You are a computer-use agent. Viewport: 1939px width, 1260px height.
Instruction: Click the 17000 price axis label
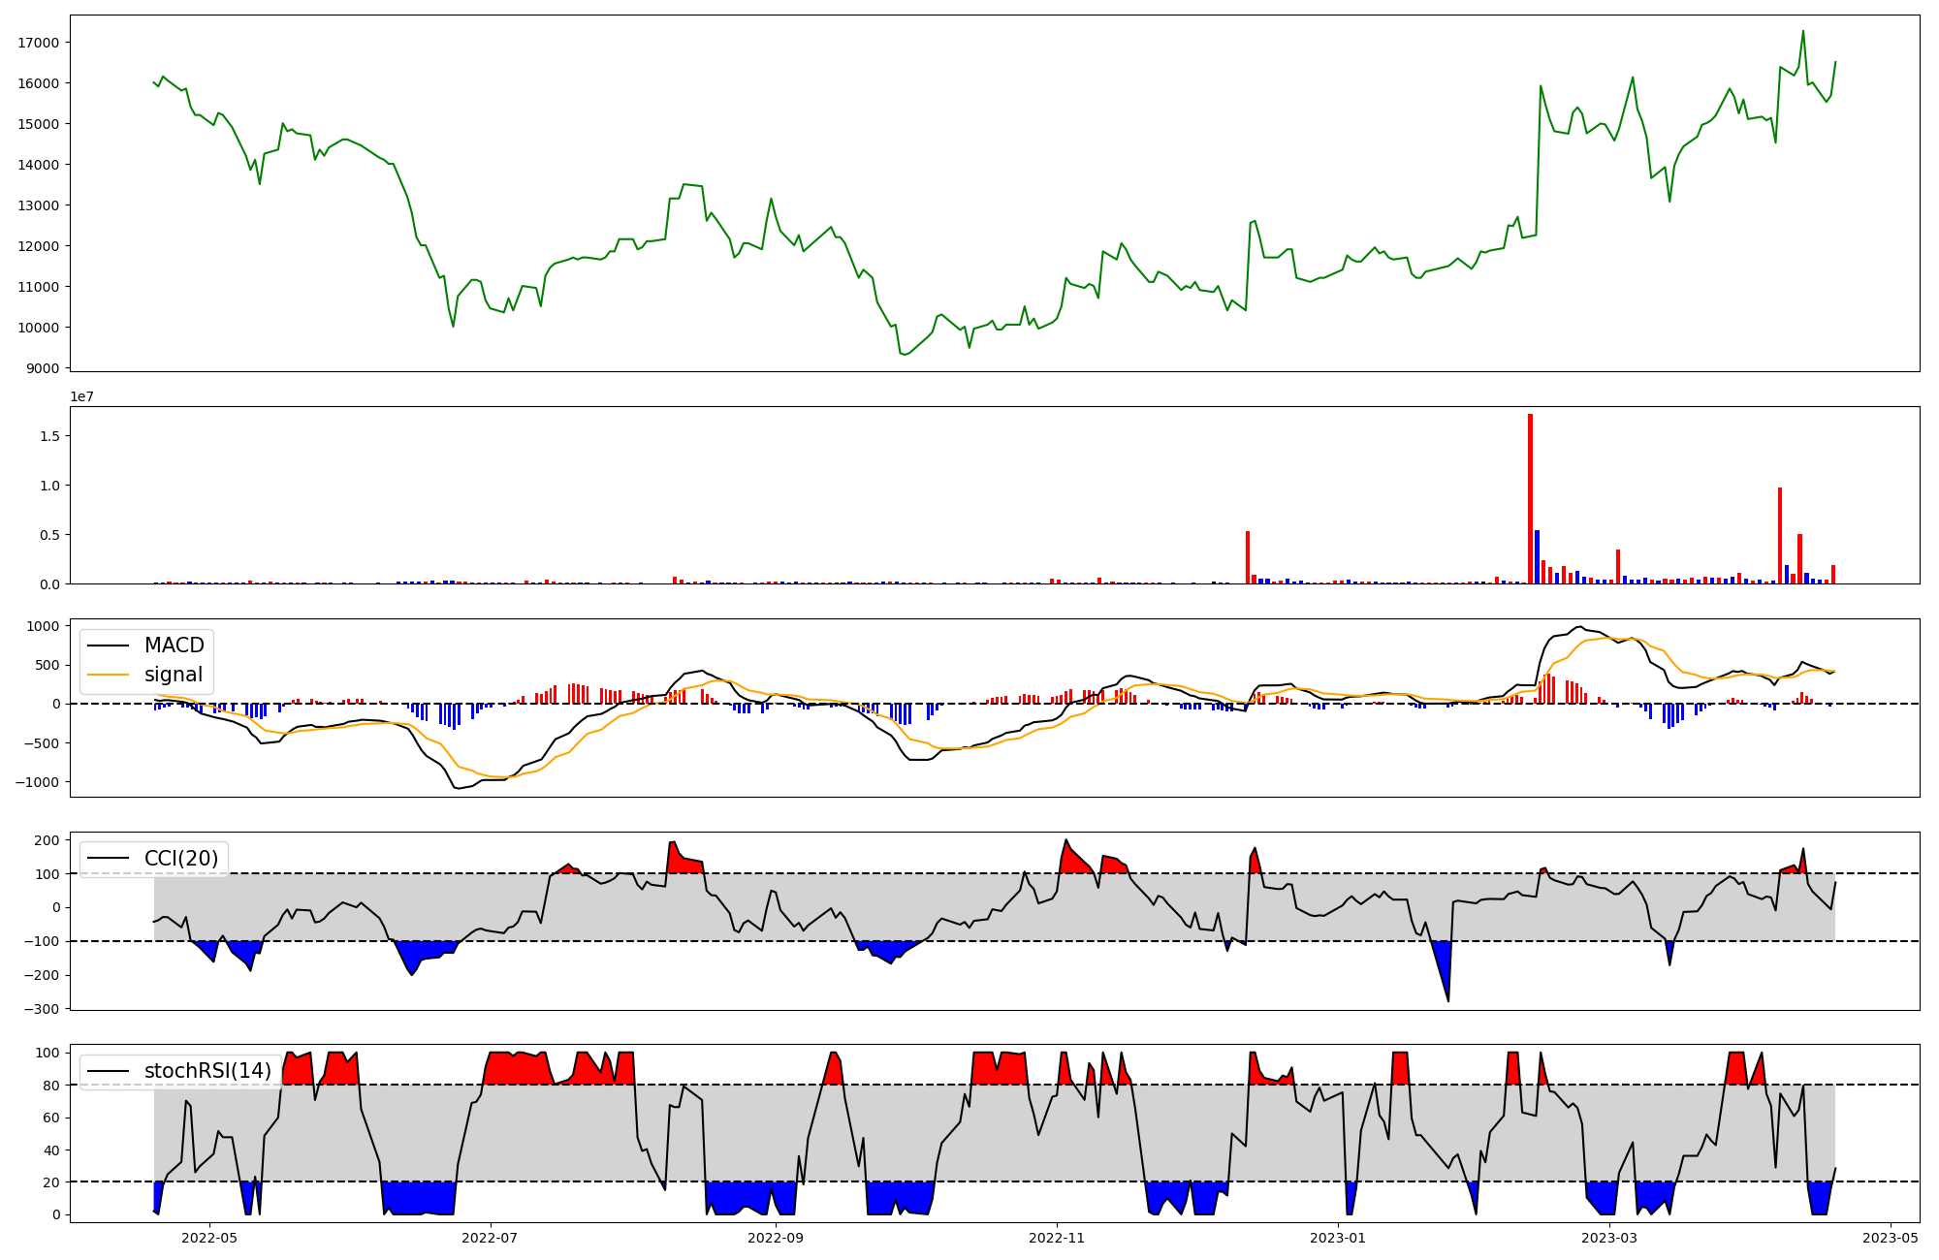(38, 43)
